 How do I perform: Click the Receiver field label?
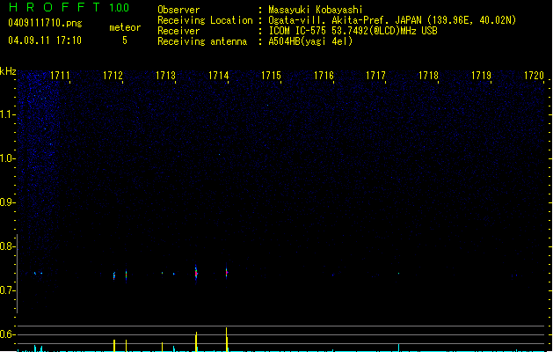click(178, 31)
